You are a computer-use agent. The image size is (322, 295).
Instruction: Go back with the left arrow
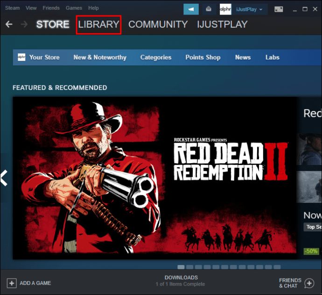point(9,24)
